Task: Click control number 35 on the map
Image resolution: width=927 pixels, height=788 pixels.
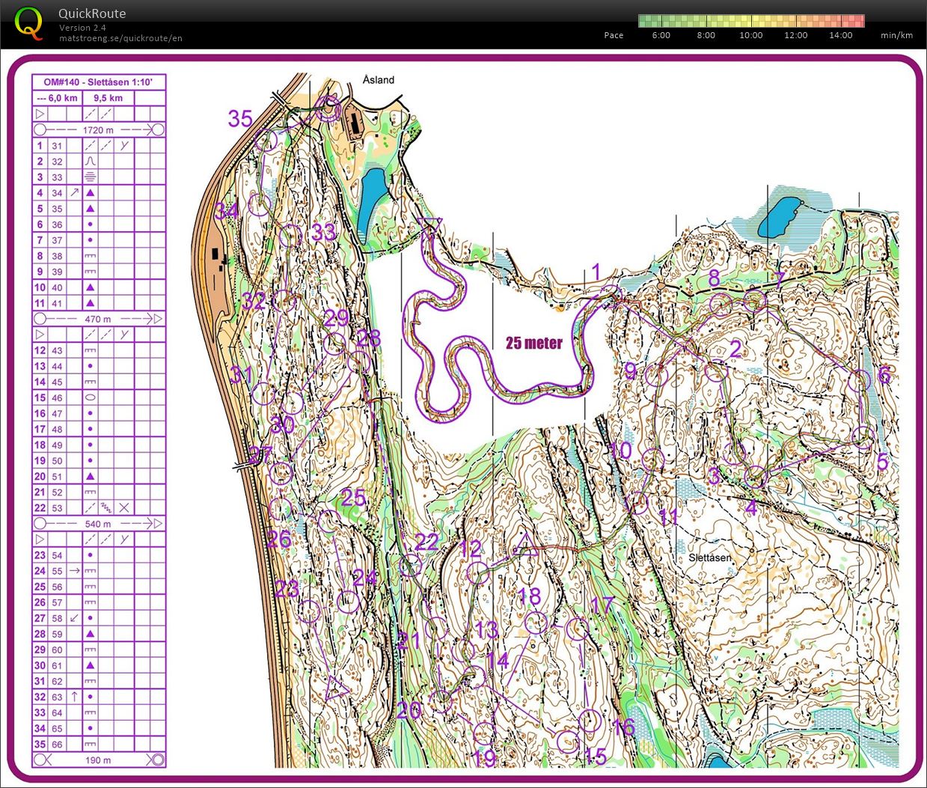Action: pos(240,119)
